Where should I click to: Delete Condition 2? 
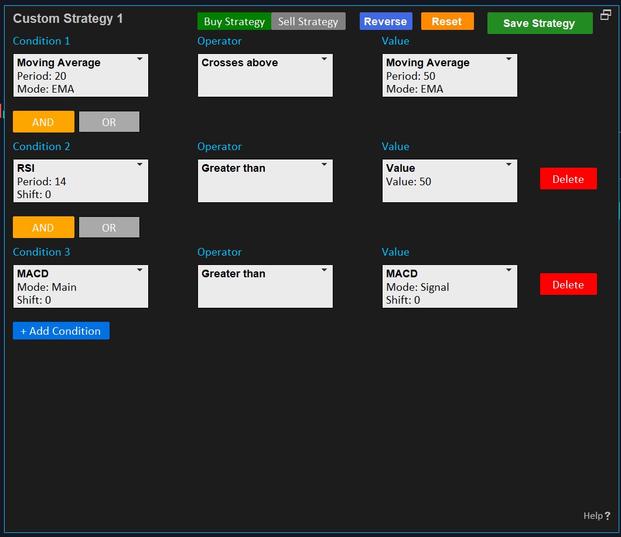568,179
